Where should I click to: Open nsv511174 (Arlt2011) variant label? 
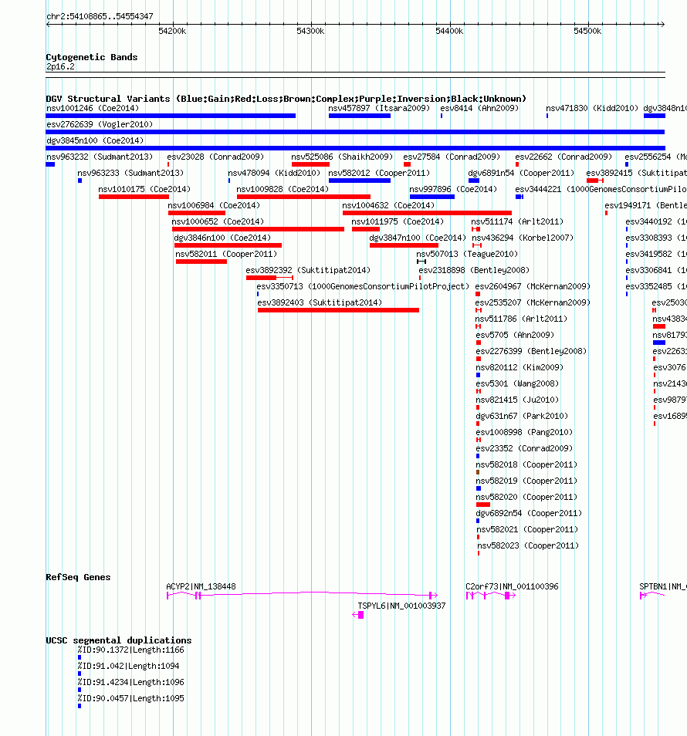coord(517,221)
